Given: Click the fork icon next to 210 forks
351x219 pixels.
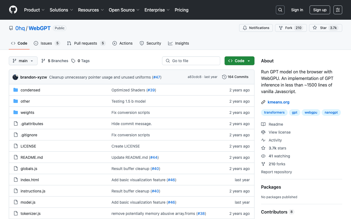Looking at the screenshot, I should [263, 164].
